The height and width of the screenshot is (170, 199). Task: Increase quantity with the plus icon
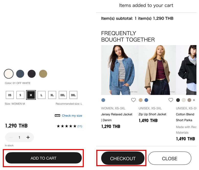(28, 137)
